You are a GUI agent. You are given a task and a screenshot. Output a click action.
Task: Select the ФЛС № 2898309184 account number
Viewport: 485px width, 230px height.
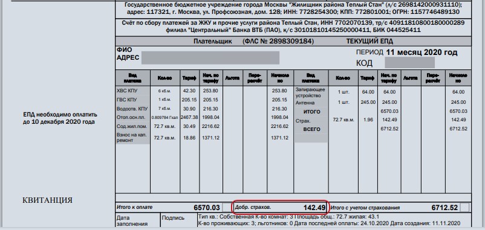point(278,42)
